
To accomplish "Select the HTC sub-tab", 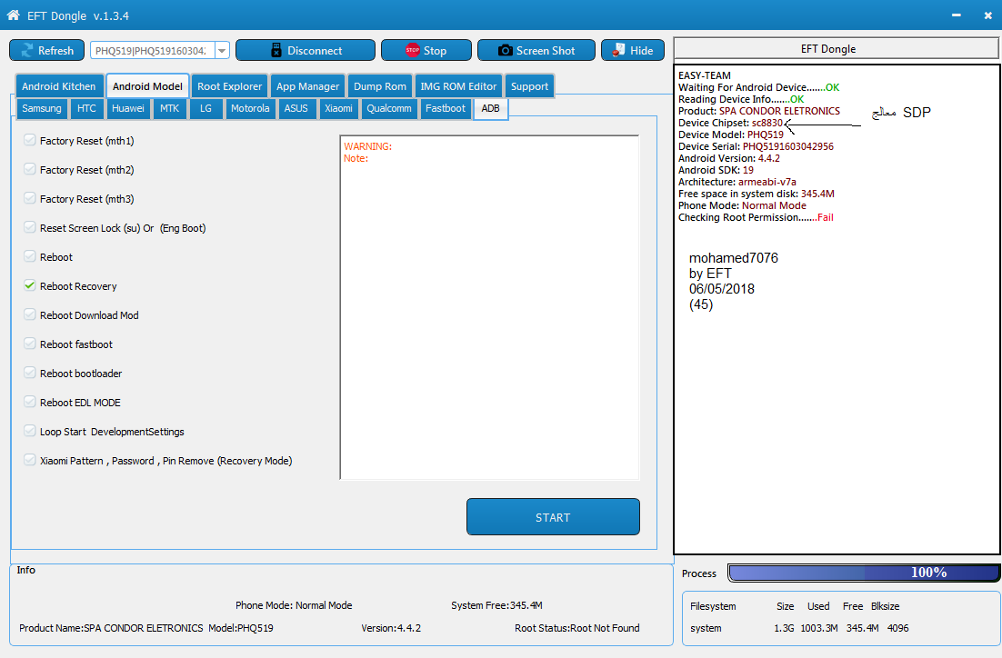I will pyautogui.click(x=86, y=108).
